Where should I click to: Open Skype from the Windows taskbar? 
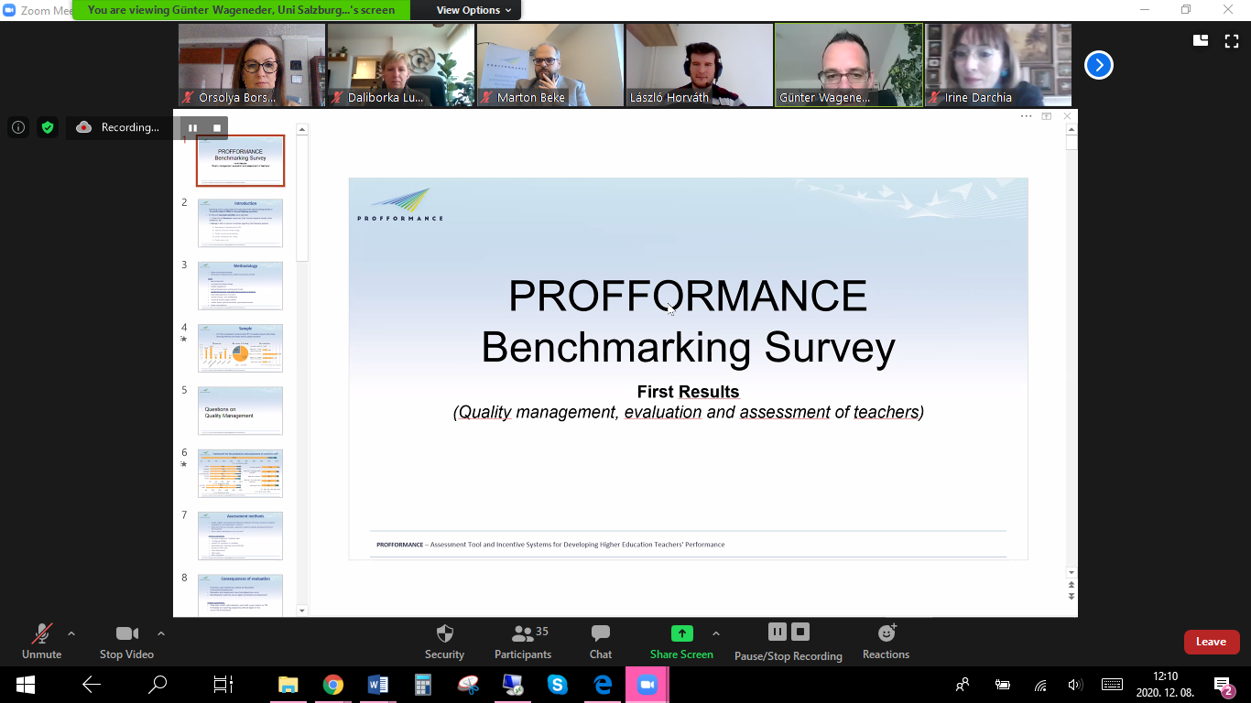tap(557, 684)
